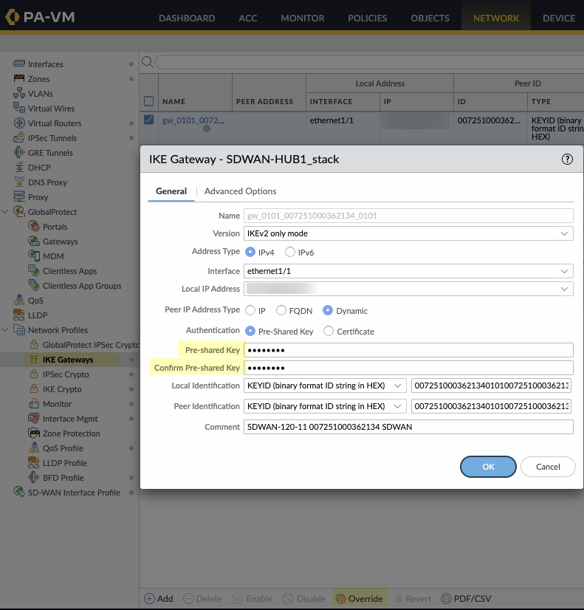Viewport: 584px width, 610px height.
Task: Open GlobalProtect Portals icon in tree
Action: pyautogui.click(x=34, y=227)
